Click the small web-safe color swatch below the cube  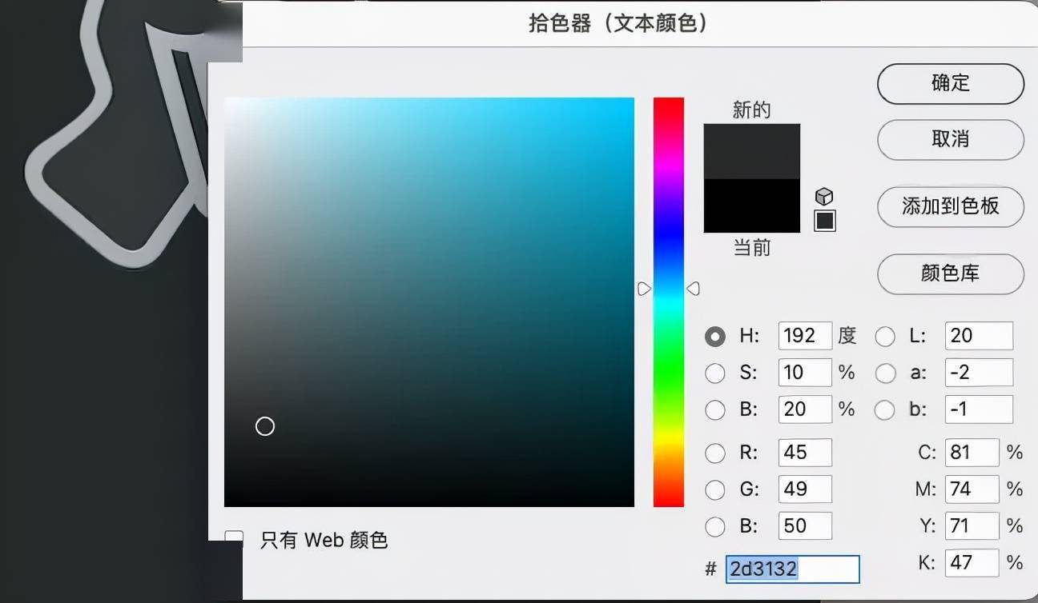824,221
